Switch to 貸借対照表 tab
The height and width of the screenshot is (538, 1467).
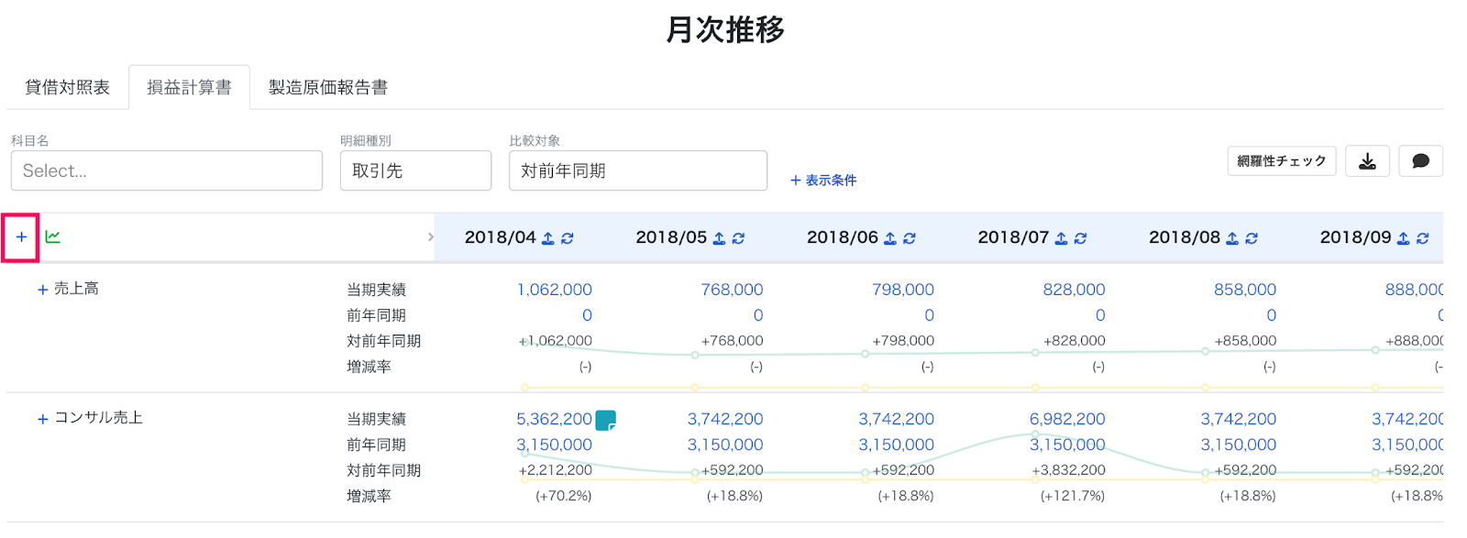(x=67, y=87)
